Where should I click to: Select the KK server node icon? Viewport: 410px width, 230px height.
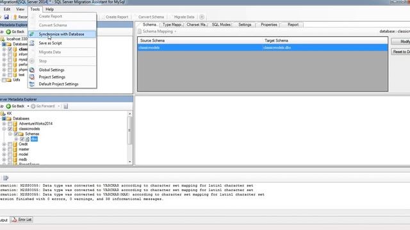[3, 114]
